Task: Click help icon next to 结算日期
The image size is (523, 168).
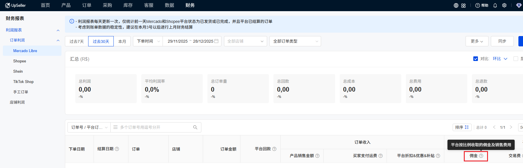Action: [117, 149]
